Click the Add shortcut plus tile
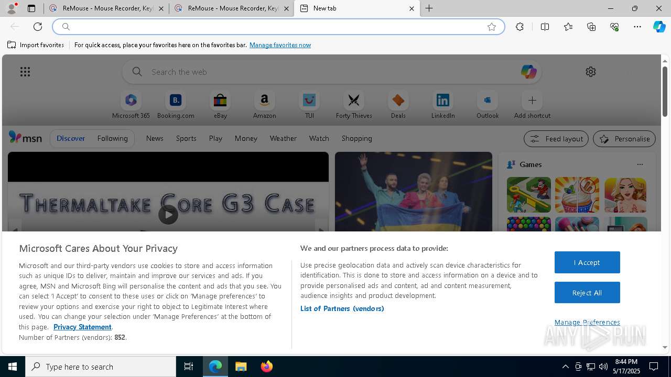 click(532, 105)
